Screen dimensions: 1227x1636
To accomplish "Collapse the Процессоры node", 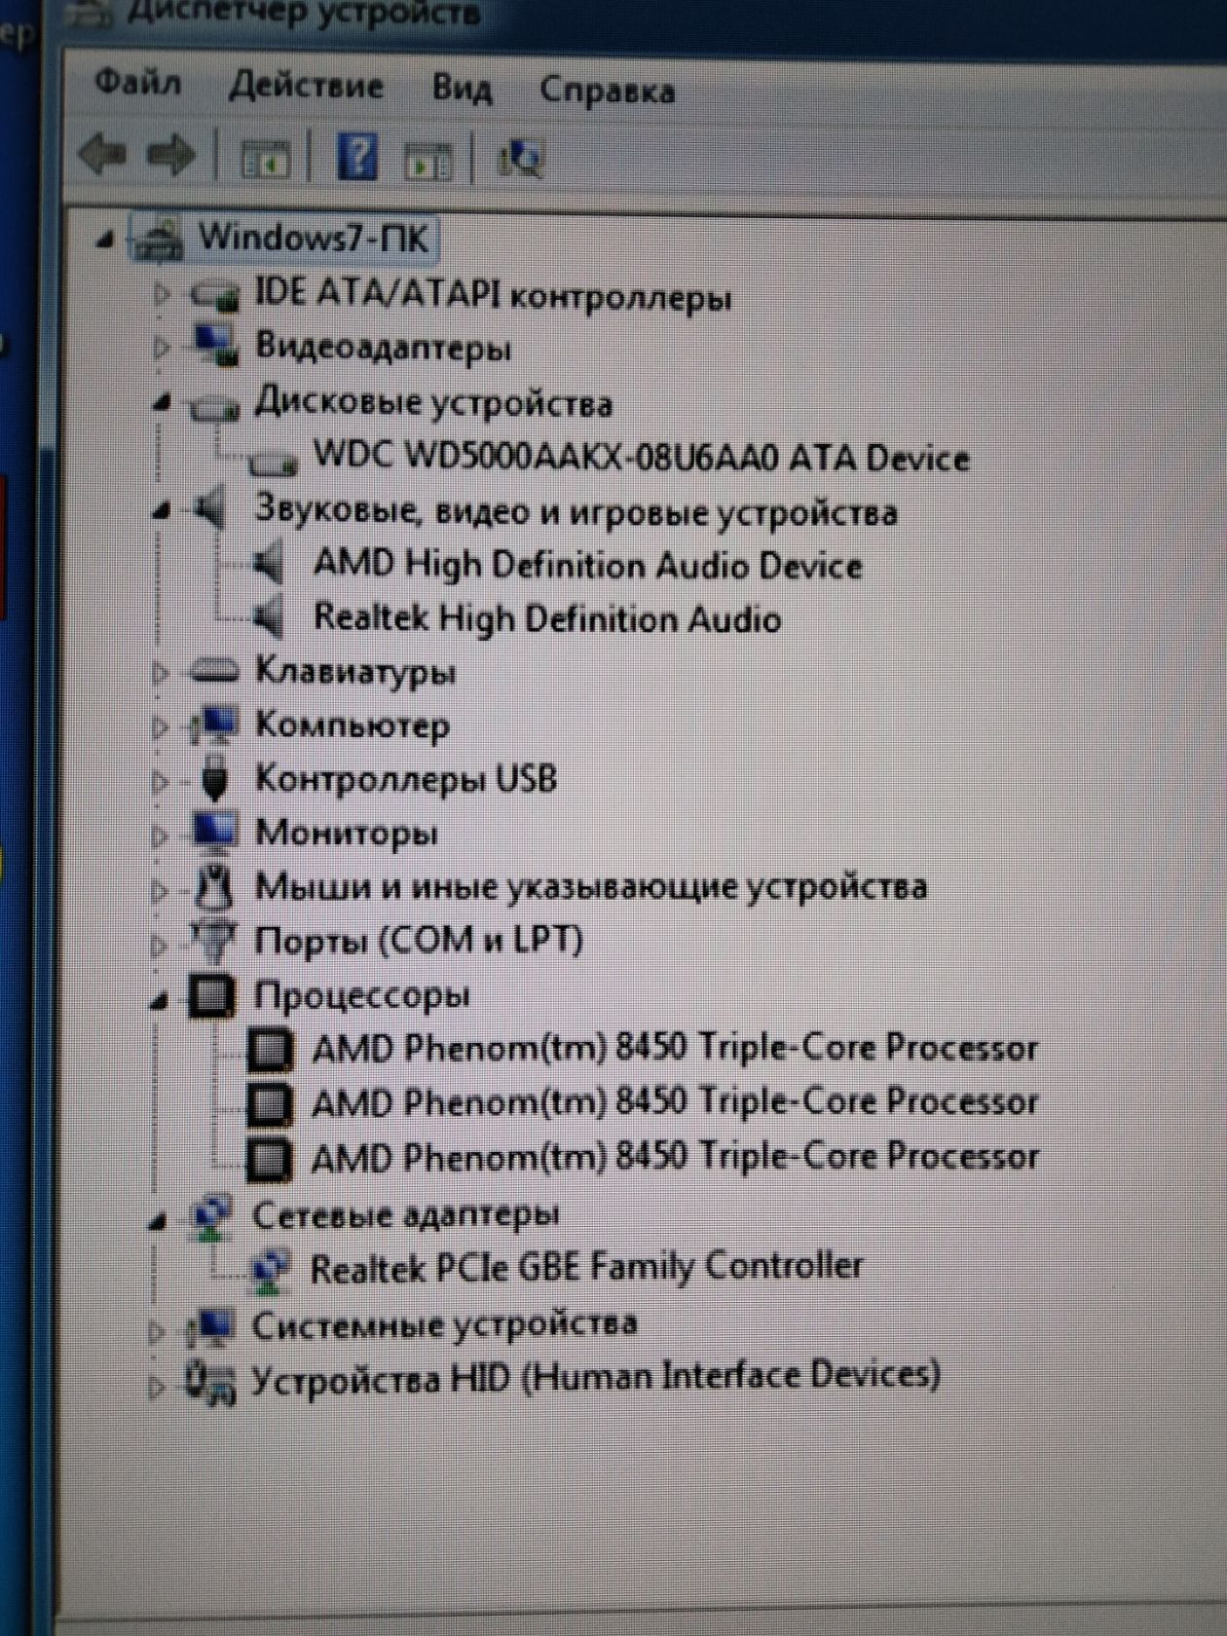I will click(x=160, y=1000).
